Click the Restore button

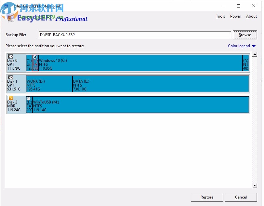coord(207,197)
